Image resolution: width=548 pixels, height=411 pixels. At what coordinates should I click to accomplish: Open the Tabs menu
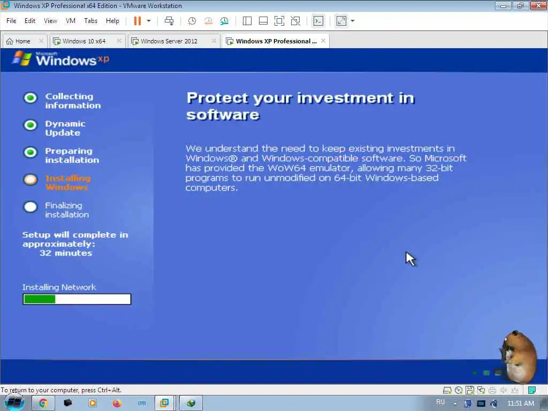coord(90,21)
